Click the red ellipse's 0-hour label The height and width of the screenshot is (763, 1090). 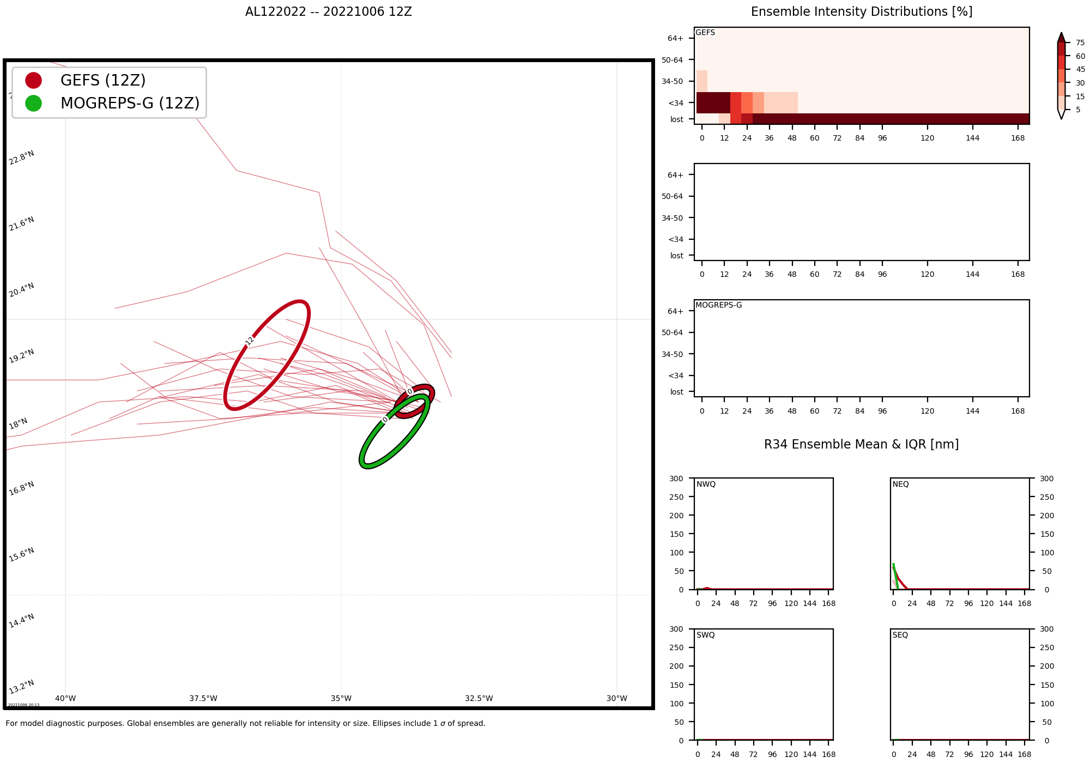(410, 391)
